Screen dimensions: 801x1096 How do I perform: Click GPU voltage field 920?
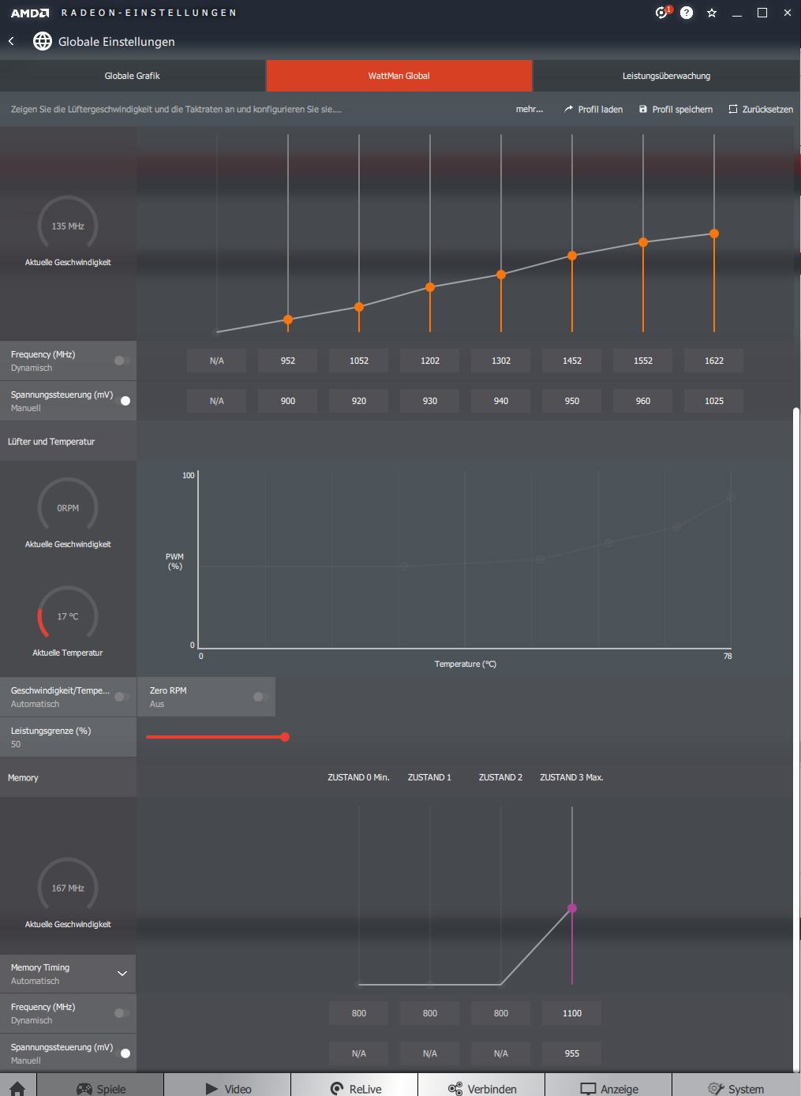(x=359, y=401)
